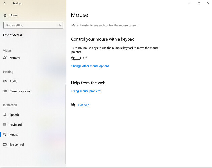Click Control your mouse with a keypad heading
The image size is (212, 168).
103,39
